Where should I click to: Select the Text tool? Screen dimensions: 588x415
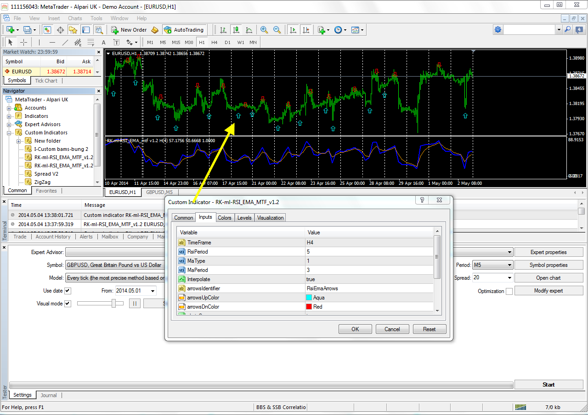pyautogui.click(x=103, y=42)
